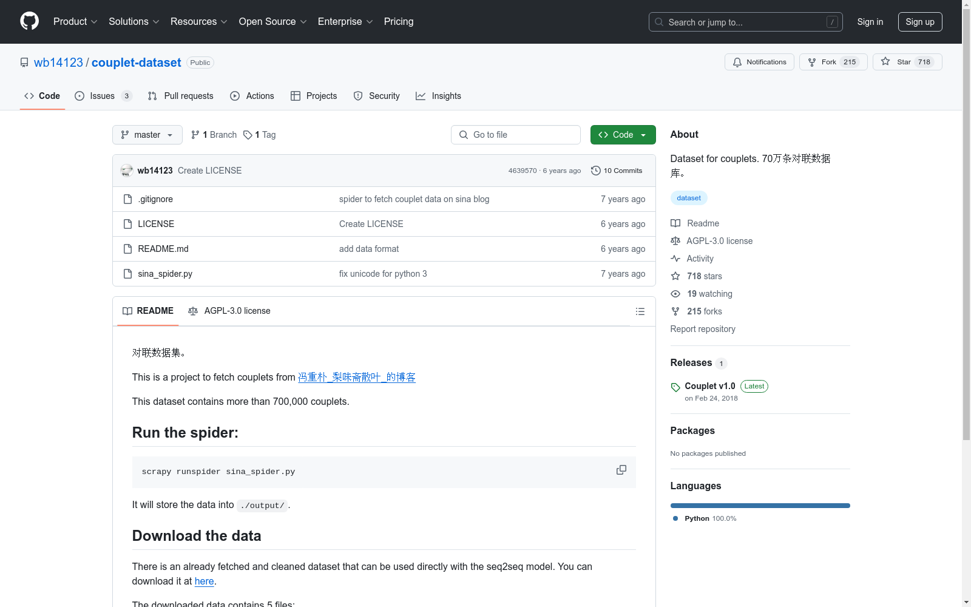This screenshot has width=971, height=607.
Task: Click 'Create LICENSE' in the latest commit header
Action: tap(209, 171)
